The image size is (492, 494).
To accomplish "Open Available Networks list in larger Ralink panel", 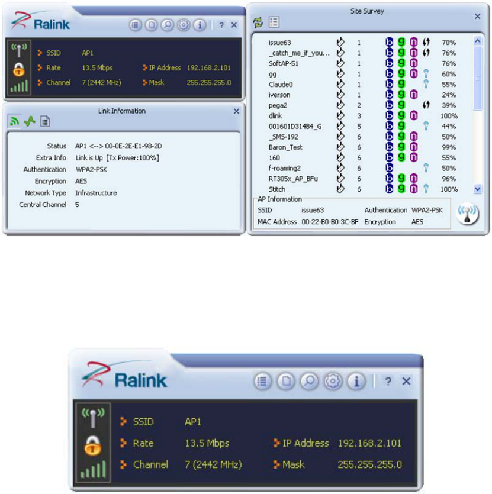I will (x=262, y=382).
